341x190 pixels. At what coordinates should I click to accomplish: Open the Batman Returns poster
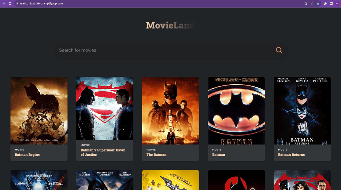302,111
